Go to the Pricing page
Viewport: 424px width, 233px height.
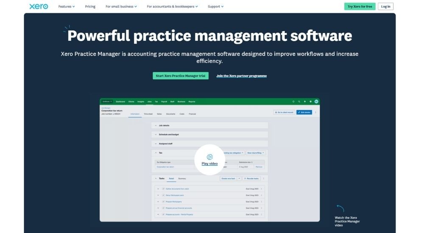(x=90, y=6)
